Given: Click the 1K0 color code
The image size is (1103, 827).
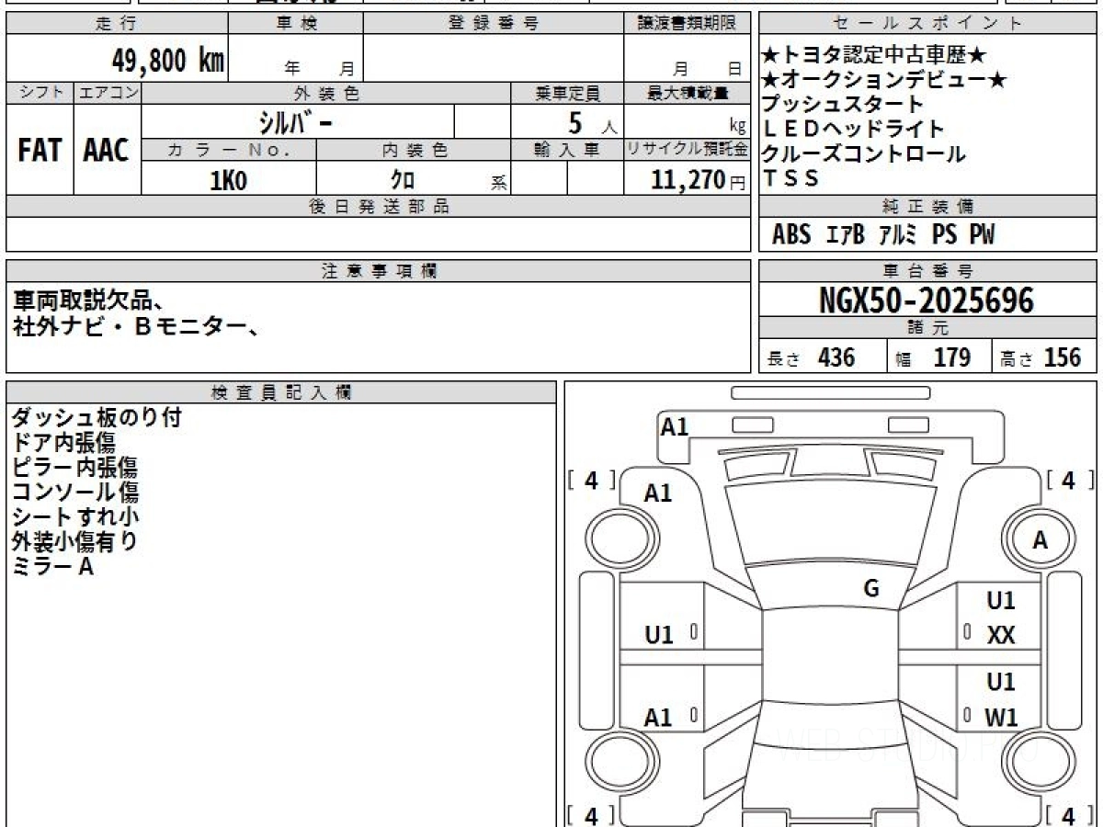Looking at the screenshot, I should tap(228, 180).
